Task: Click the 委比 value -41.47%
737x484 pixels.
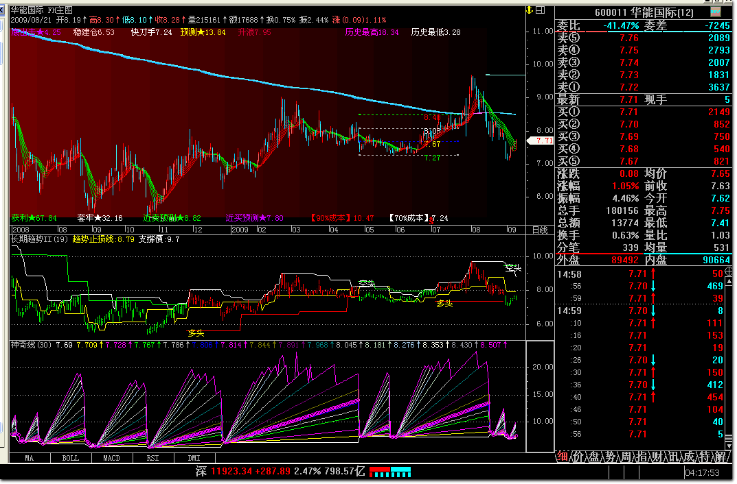Action: pos(622,26)
